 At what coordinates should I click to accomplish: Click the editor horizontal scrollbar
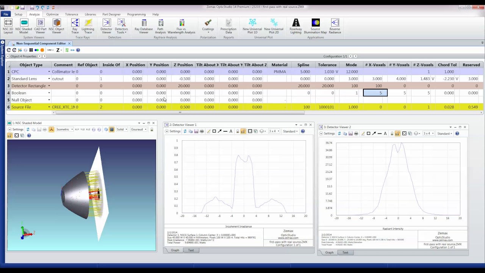pos(180,112)
